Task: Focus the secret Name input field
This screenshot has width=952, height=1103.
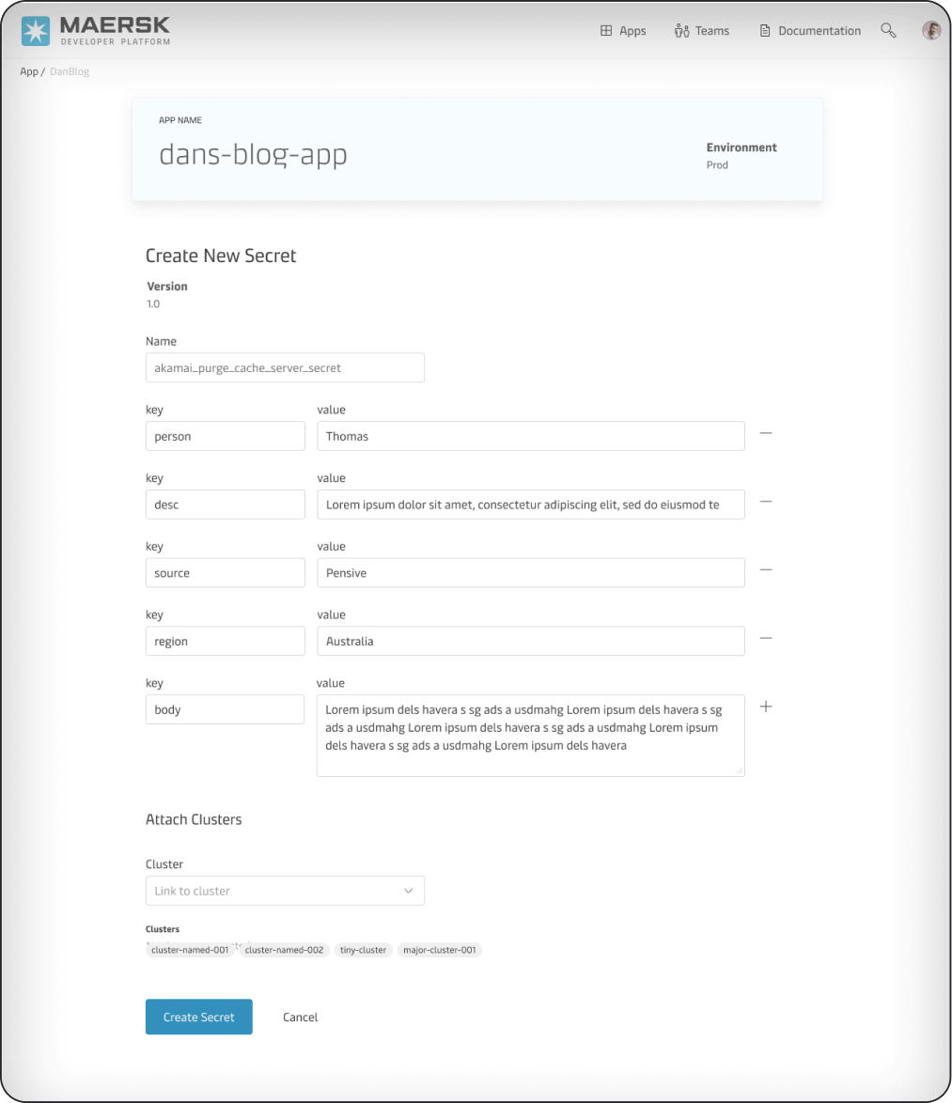Action: point(285,368)
